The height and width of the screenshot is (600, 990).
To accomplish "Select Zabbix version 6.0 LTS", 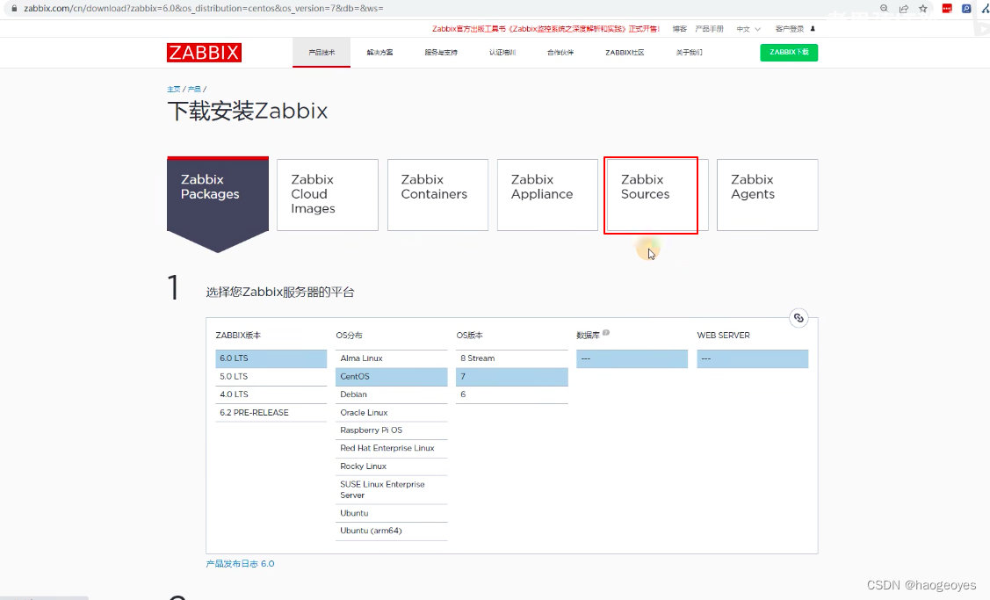I will click(271, 358).
